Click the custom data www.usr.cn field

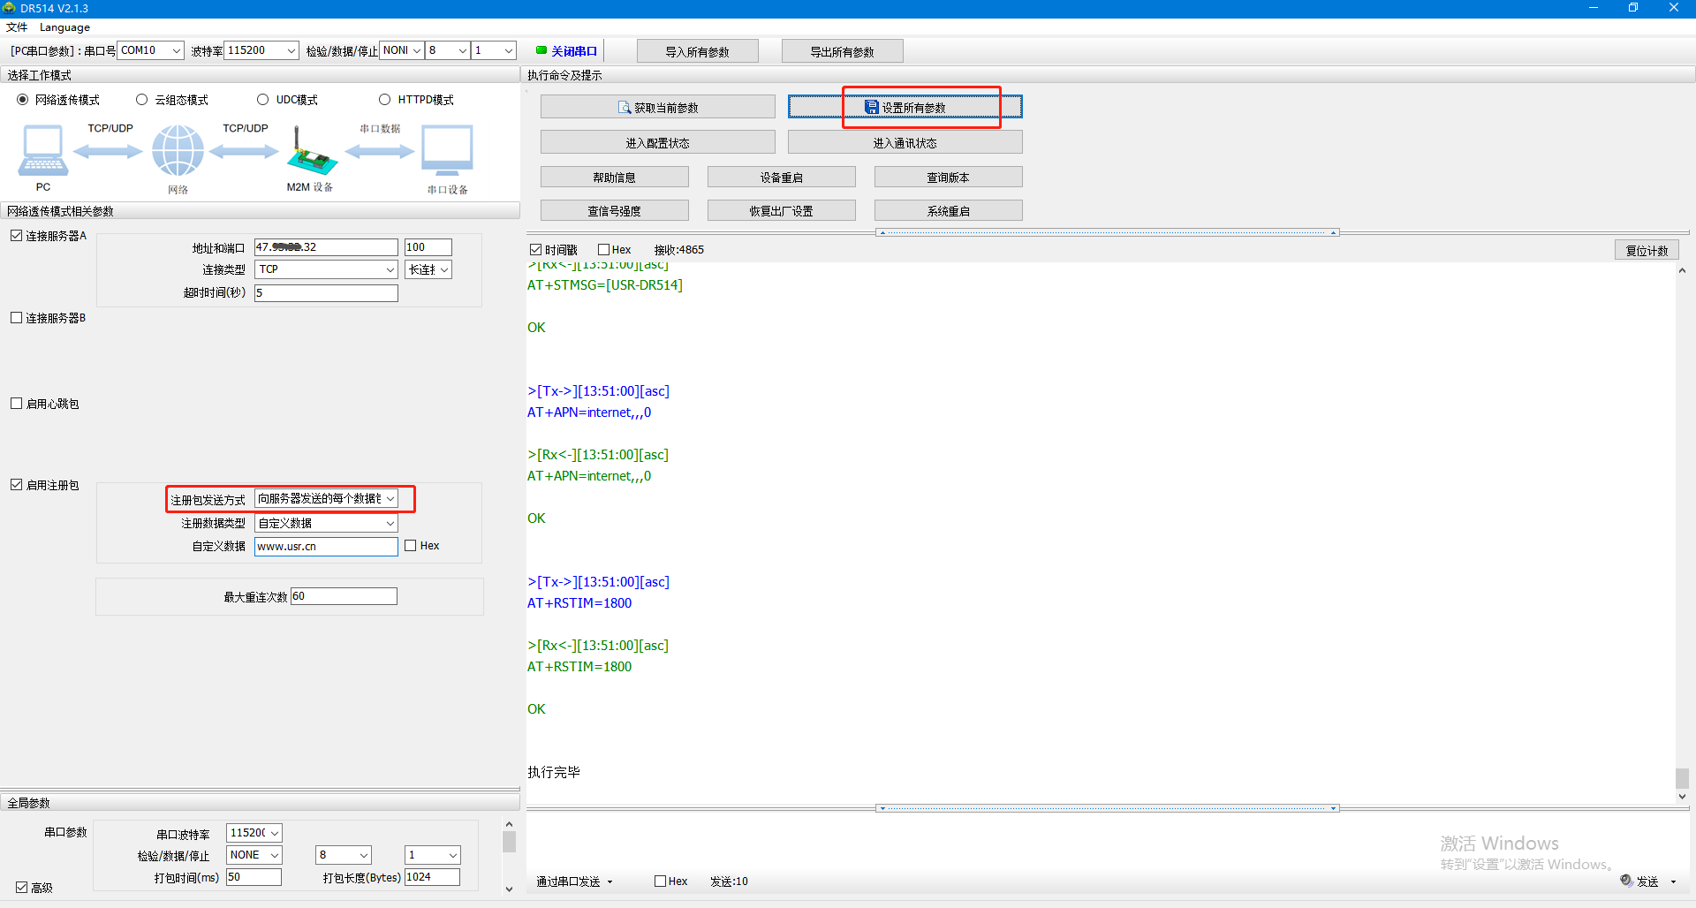click(325, 547)
